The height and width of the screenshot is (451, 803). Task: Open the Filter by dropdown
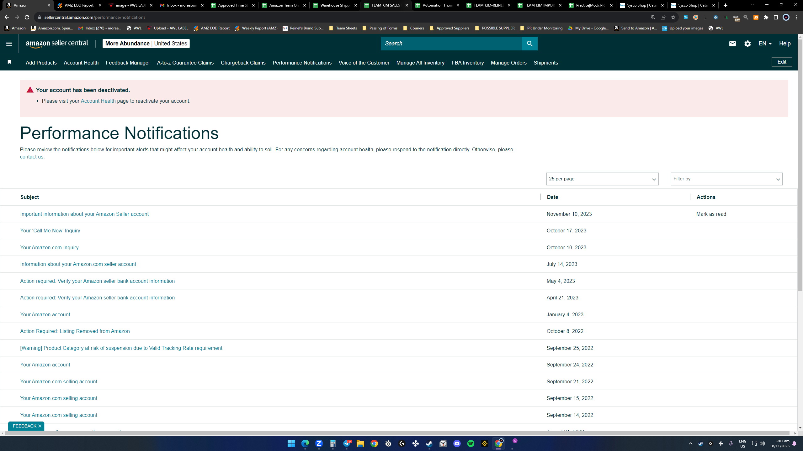click(x=726, y=179)
